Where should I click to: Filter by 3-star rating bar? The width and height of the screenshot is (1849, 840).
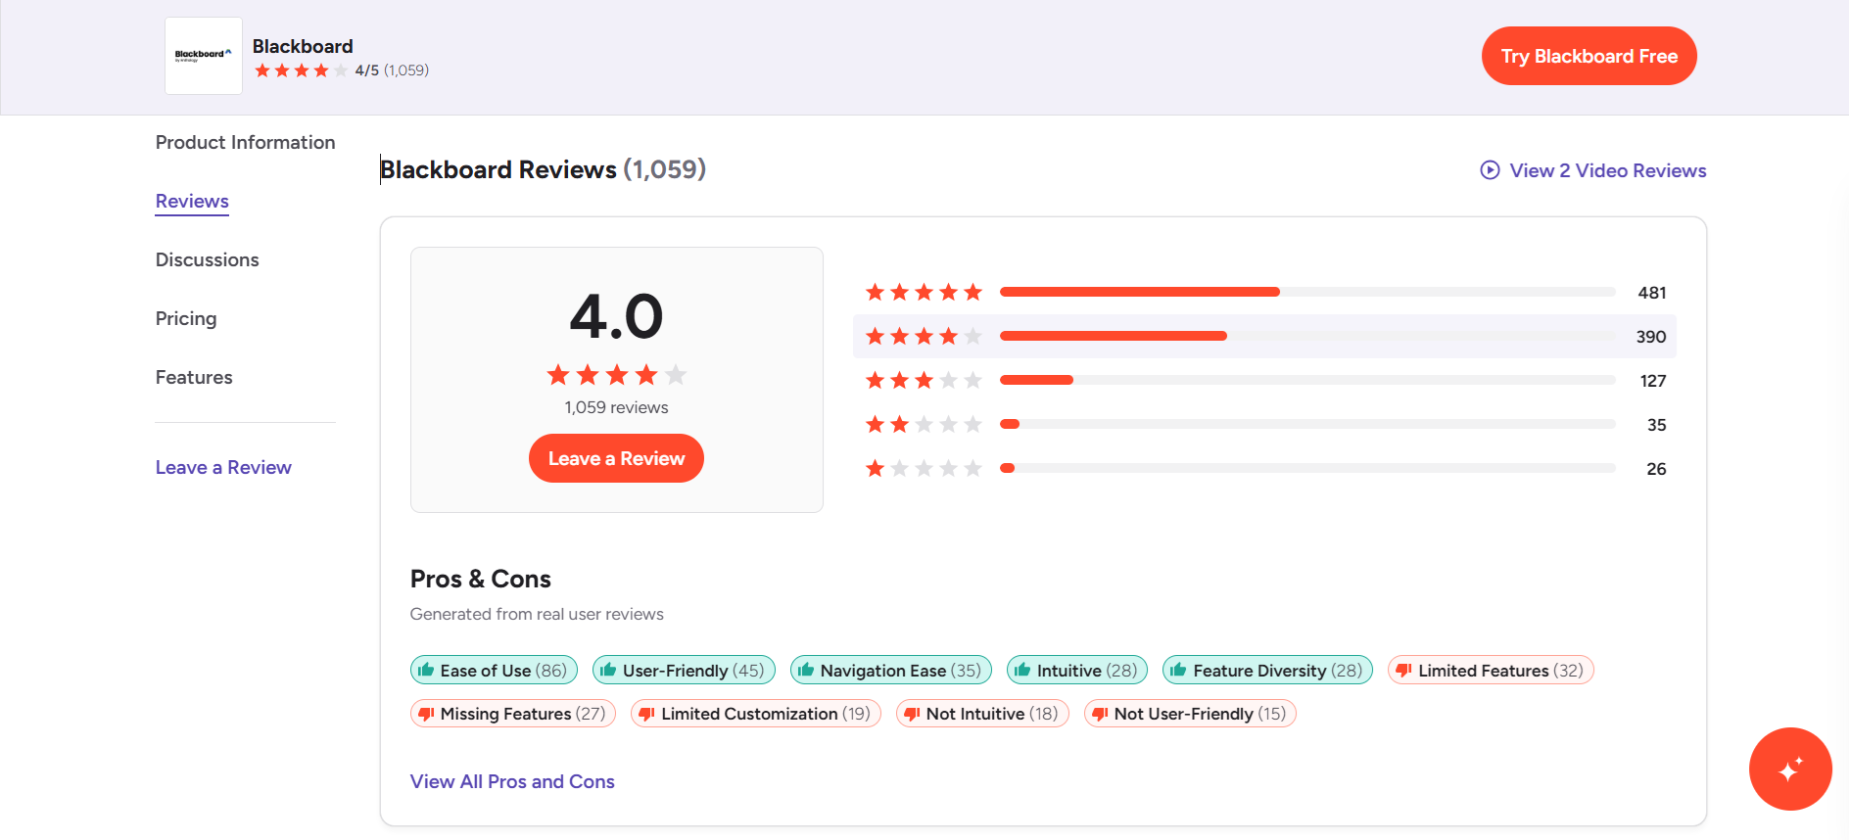(x=1307, y=380)
